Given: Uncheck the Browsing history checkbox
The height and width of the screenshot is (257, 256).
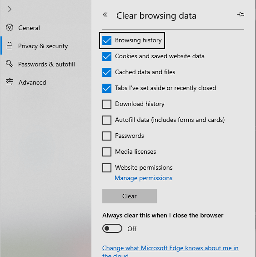Looking at the screenshot, I should pyautogui.click(x=107, y=40).
